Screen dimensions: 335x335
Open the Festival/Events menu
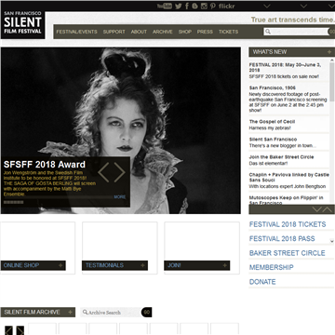coord(76,32)
